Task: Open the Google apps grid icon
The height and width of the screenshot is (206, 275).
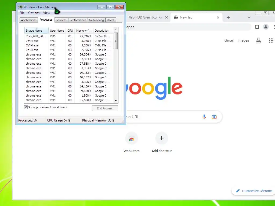Action: [271, 41]
